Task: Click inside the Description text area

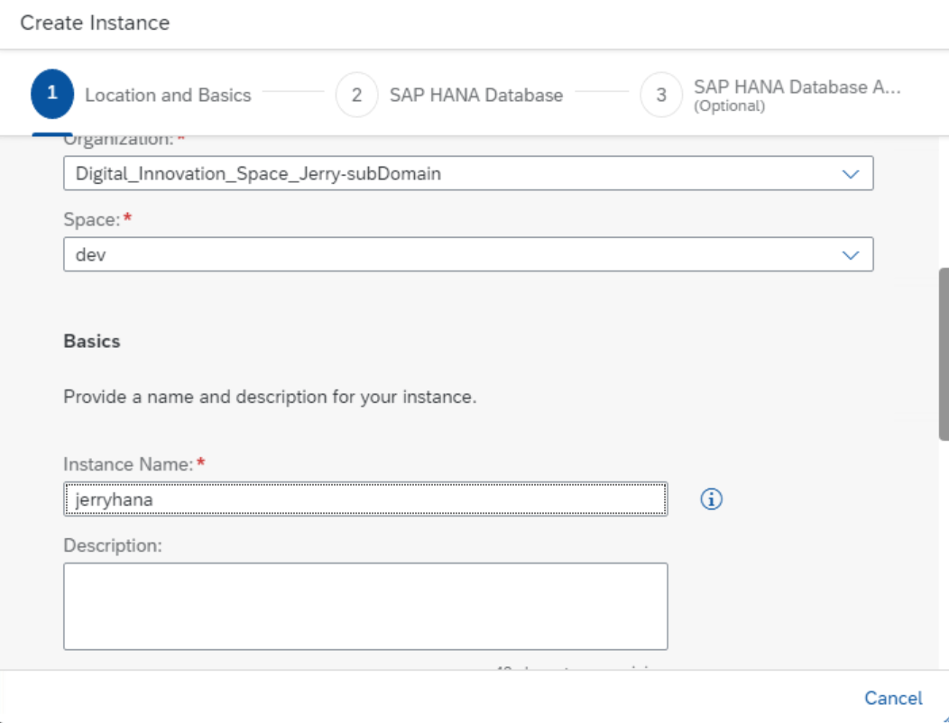Action: pos(365,606)
